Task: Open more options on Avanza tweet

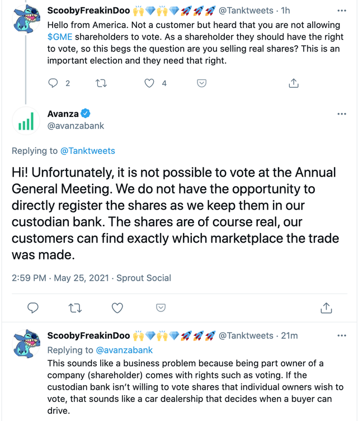Action: [342, 114]
